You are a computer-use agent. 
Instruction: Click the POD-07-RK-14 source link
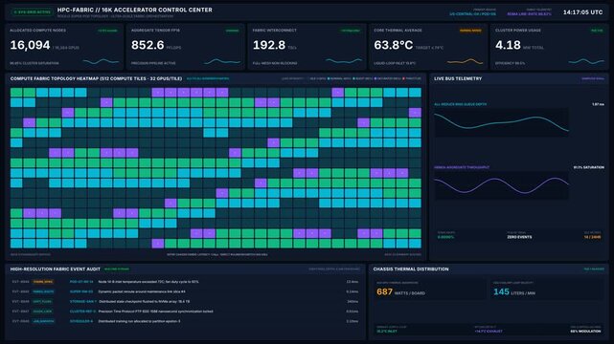[81, 282]
